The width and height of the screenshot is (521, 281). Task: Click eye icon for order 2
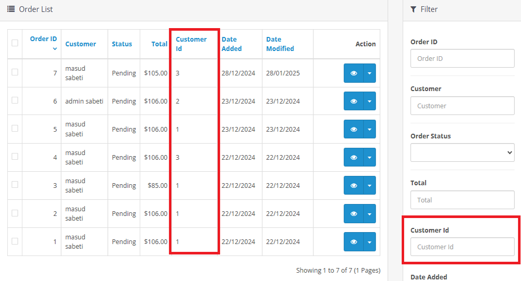point(354,214)
